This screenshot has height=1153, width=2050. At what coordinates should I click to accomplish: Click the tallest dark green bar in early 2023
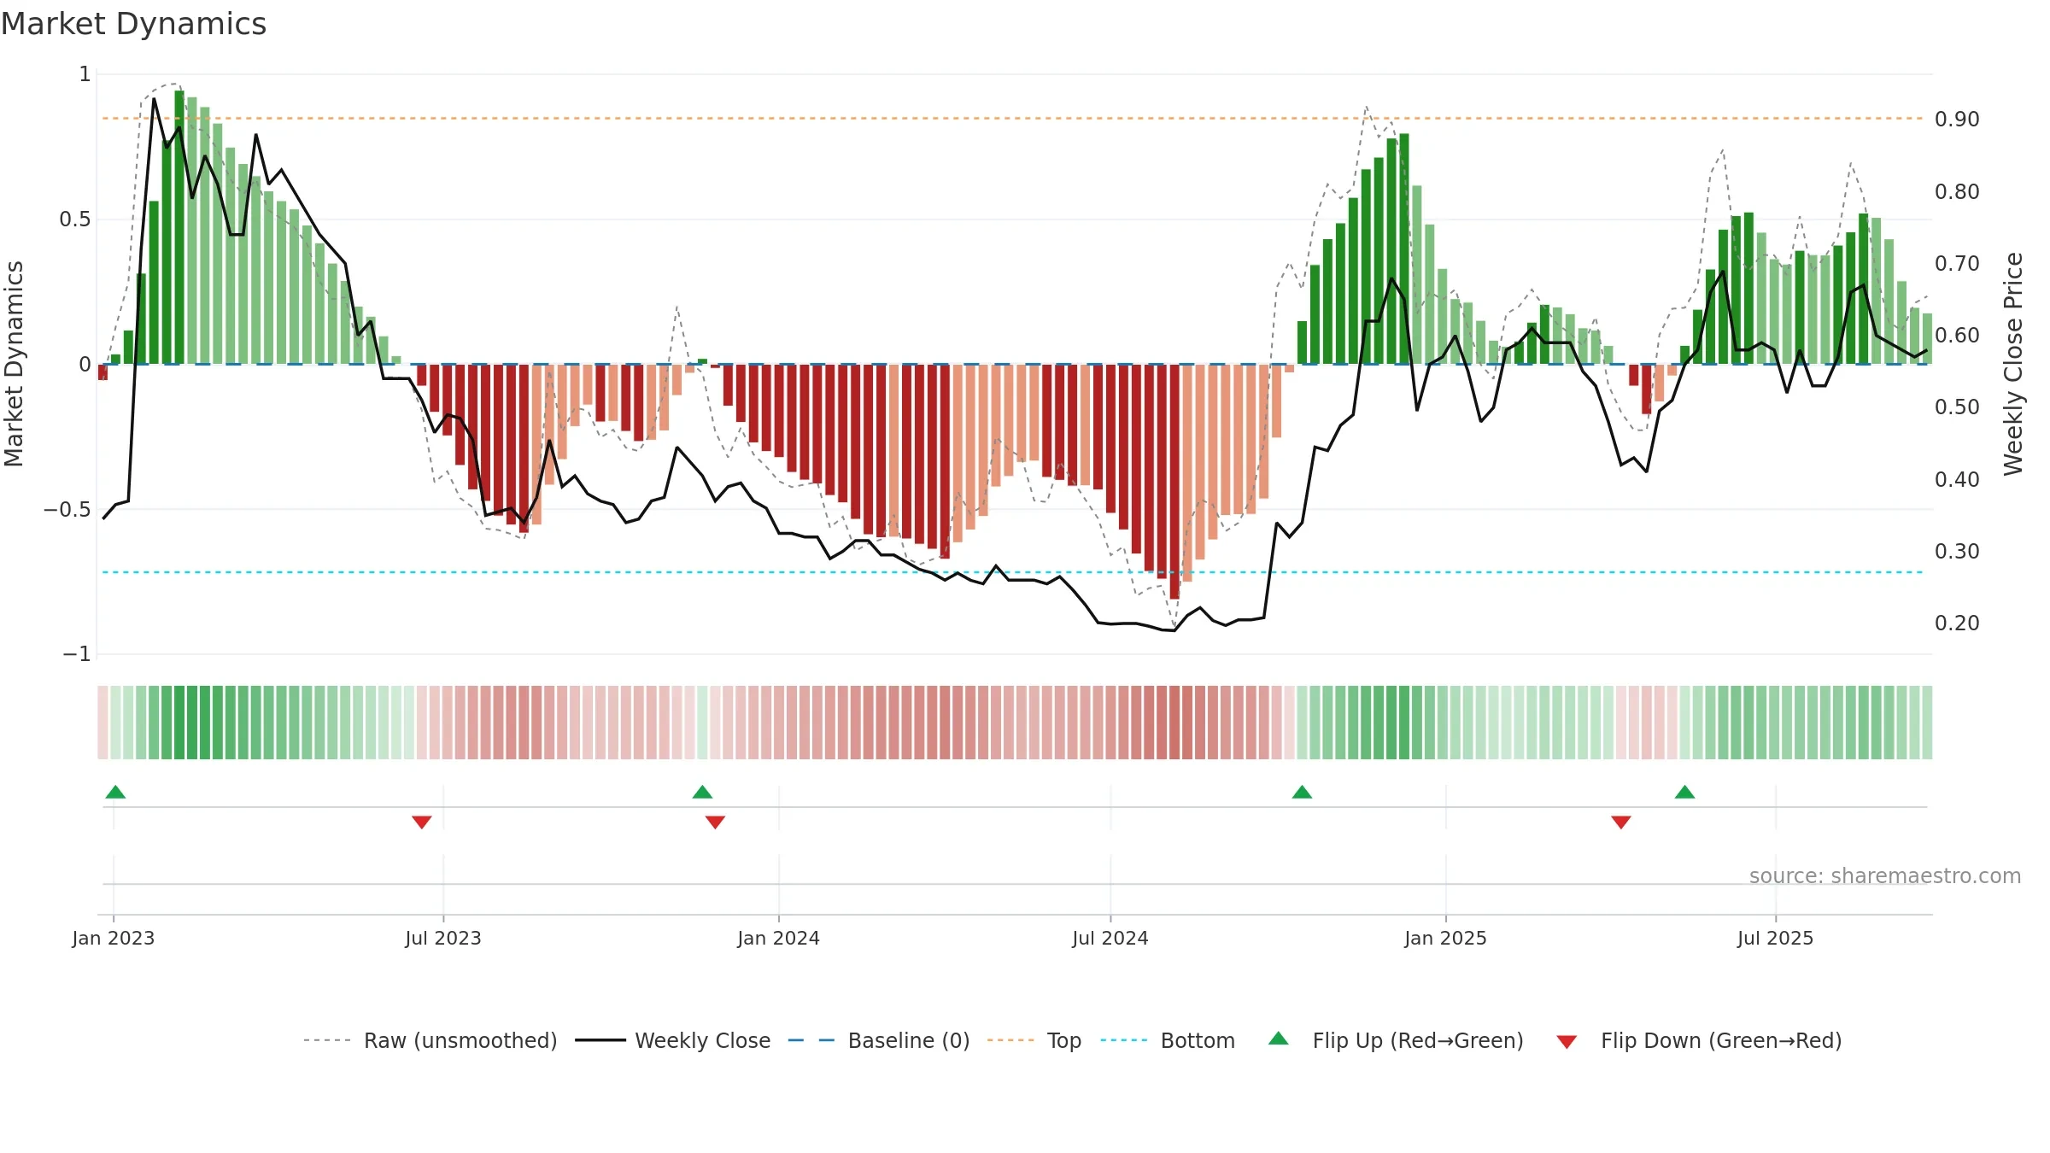point(179,227)
